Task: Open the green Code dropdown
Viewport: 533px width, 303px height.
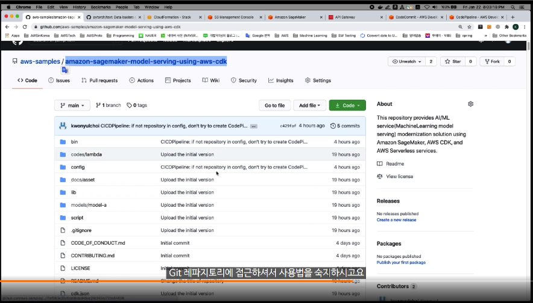Action: coord(347,105)
